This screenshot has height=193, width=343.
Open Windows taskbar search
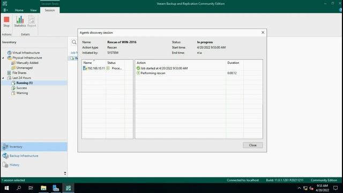point(19,188)
